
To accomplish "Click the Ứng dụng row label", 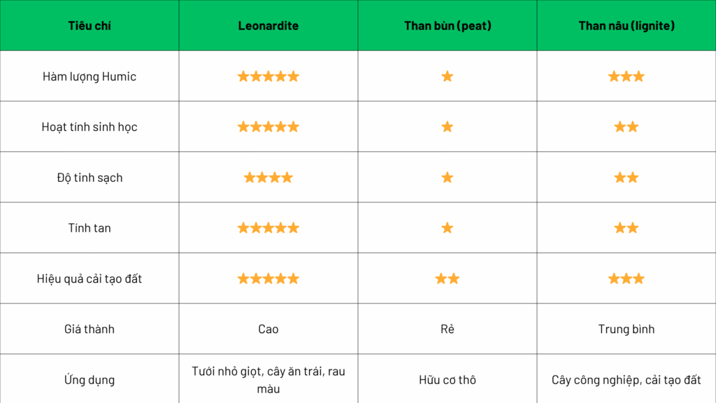I will coord(89,380).
